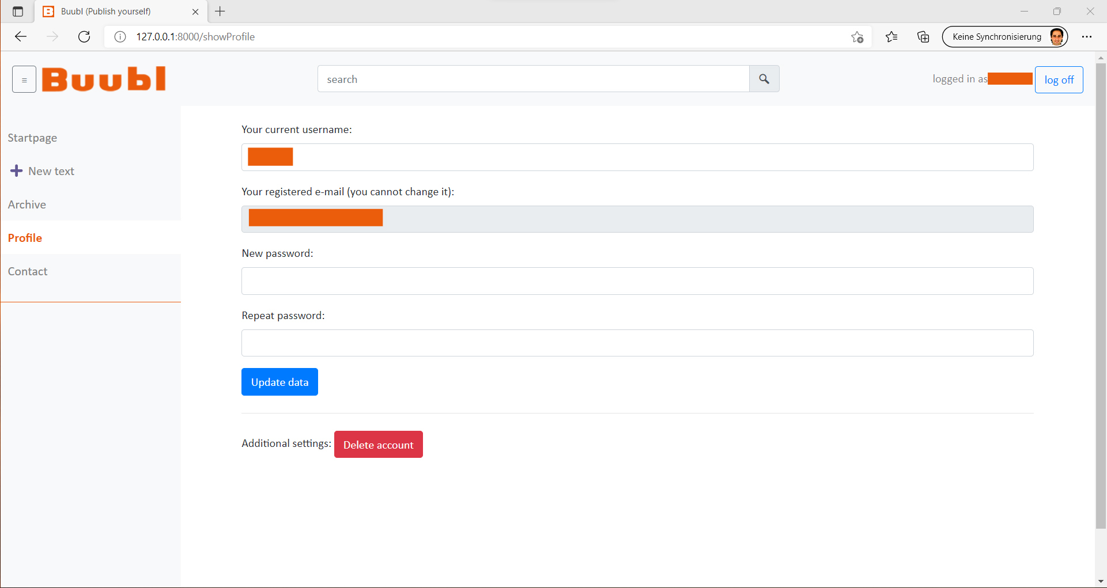Add this page to favorites star icon
This screenshot has height=588, width=1107.
click(857, 37)
